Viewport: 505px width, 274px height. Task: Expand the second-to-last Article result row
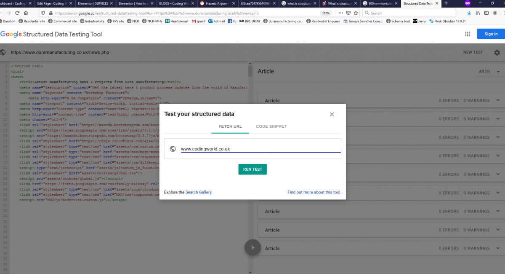[498, 230]
